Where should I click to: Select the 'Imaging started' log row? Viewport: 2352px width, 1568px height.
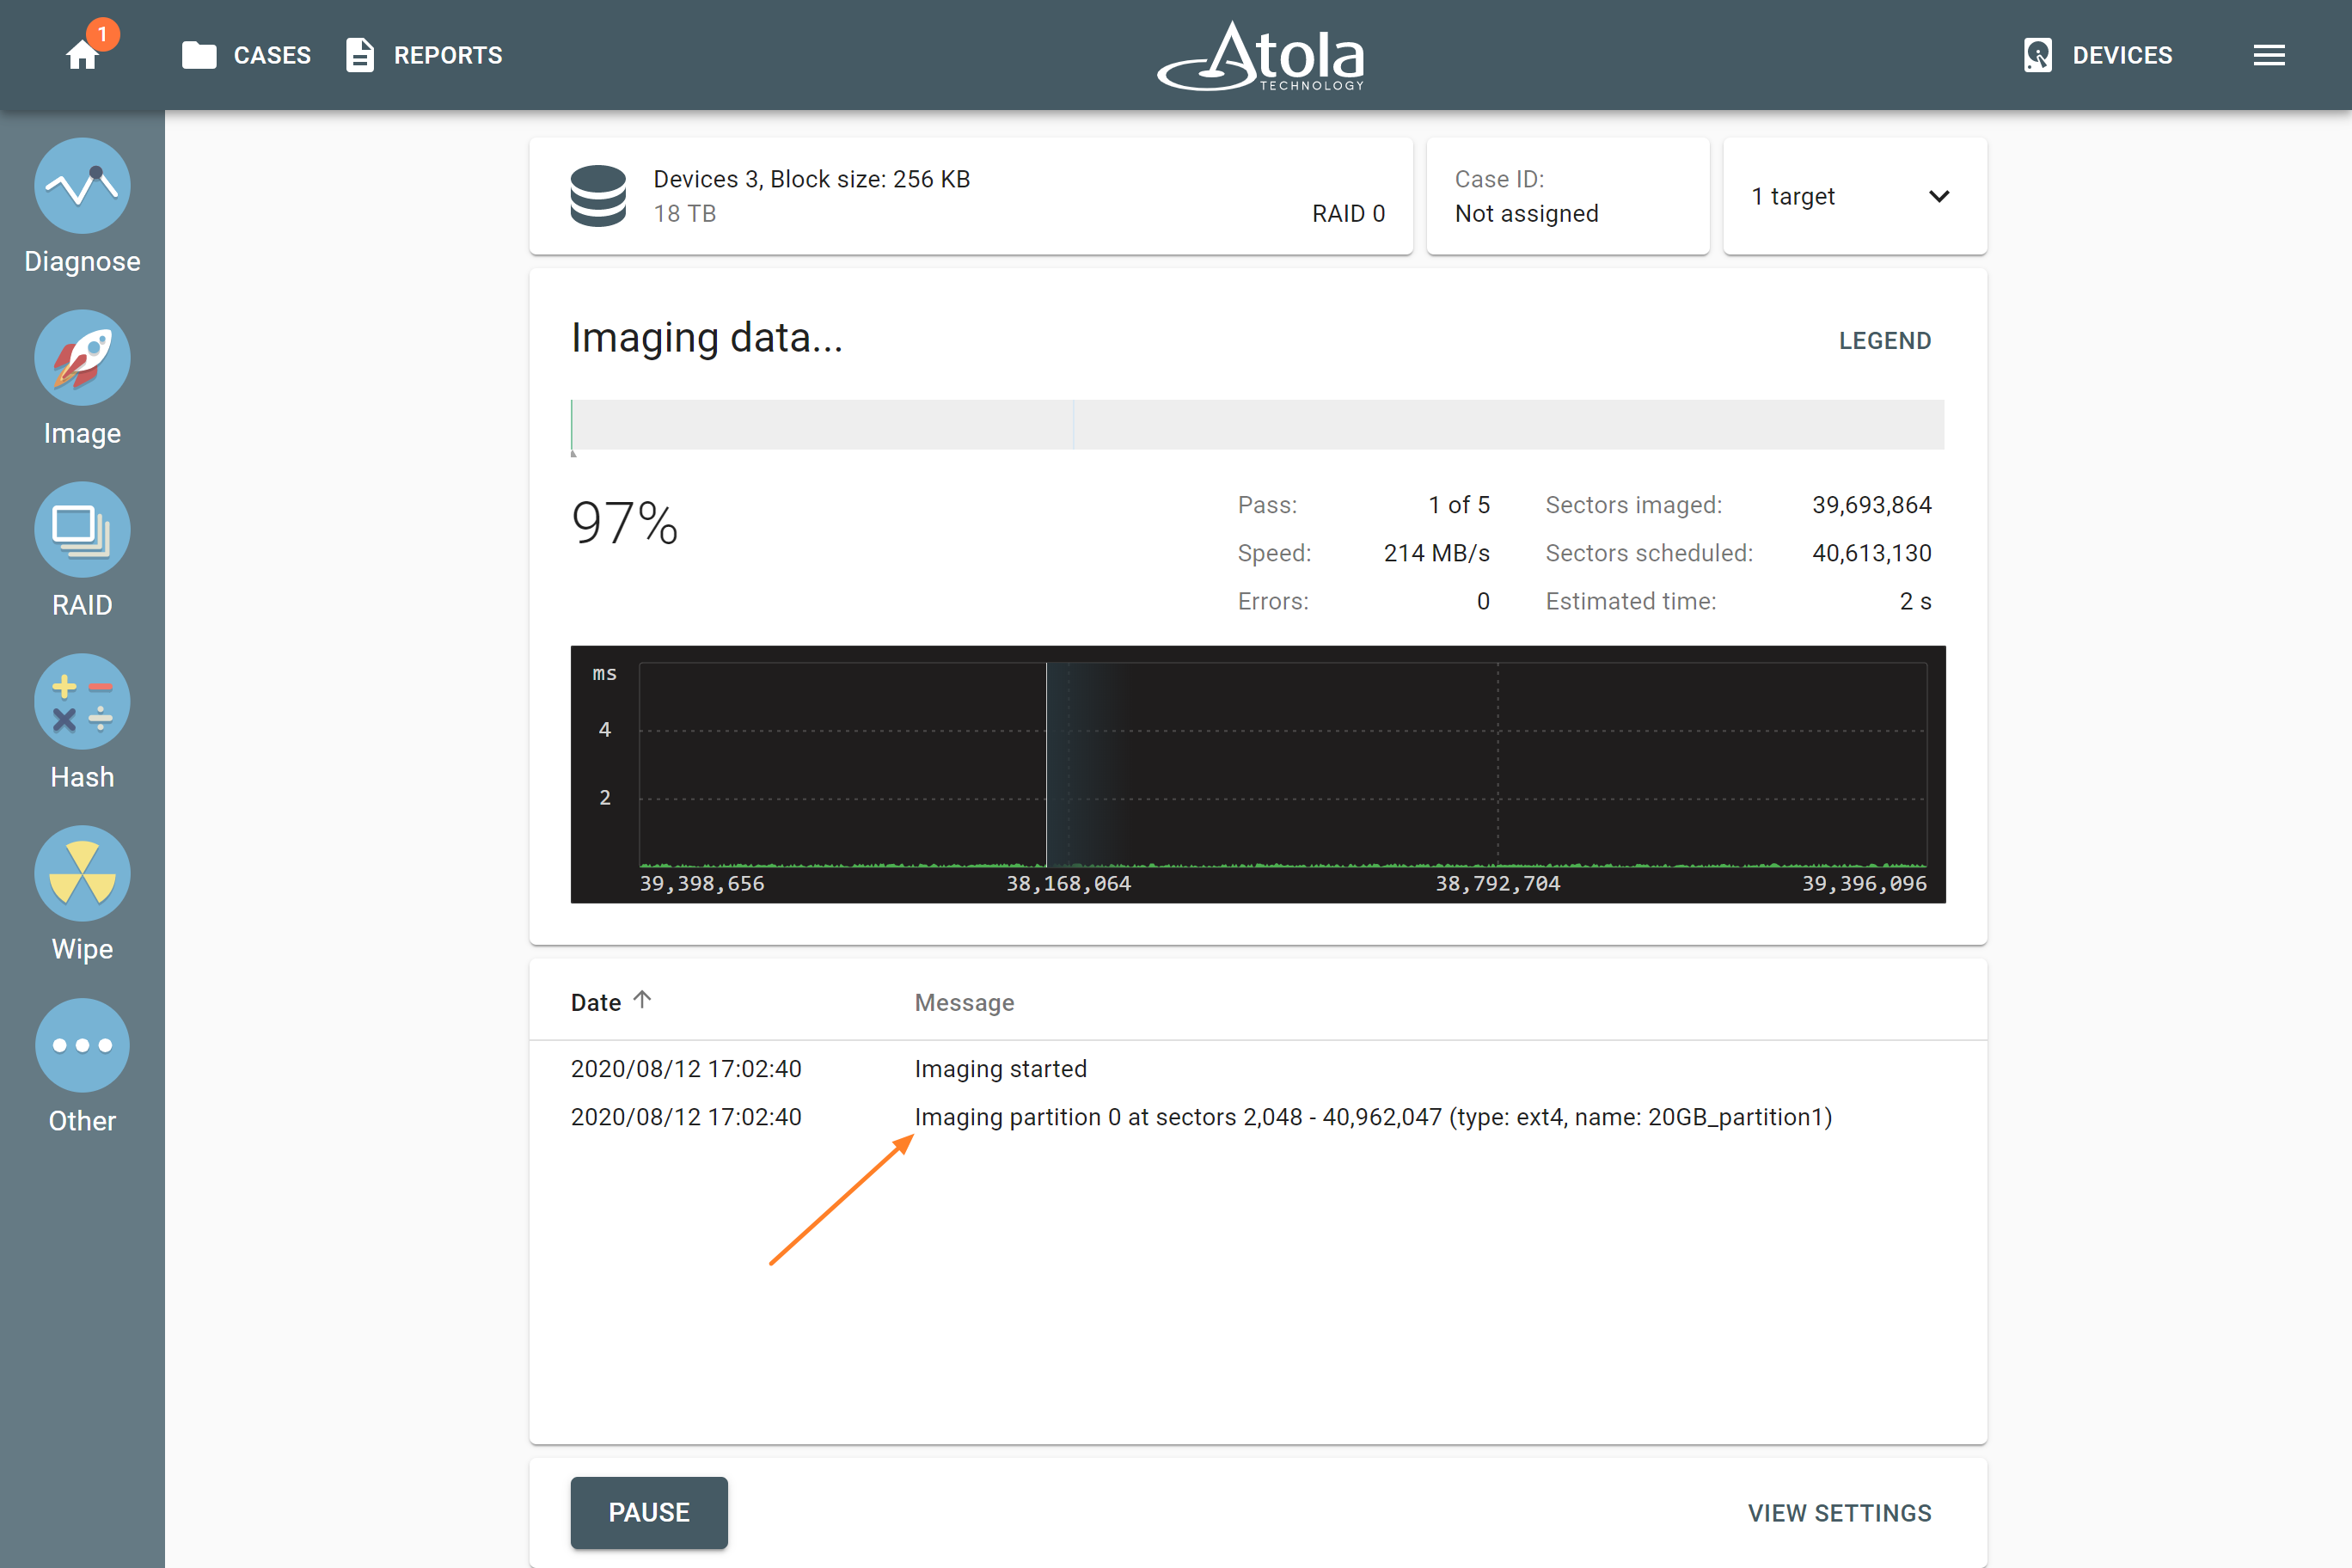coord(1258,1068)
